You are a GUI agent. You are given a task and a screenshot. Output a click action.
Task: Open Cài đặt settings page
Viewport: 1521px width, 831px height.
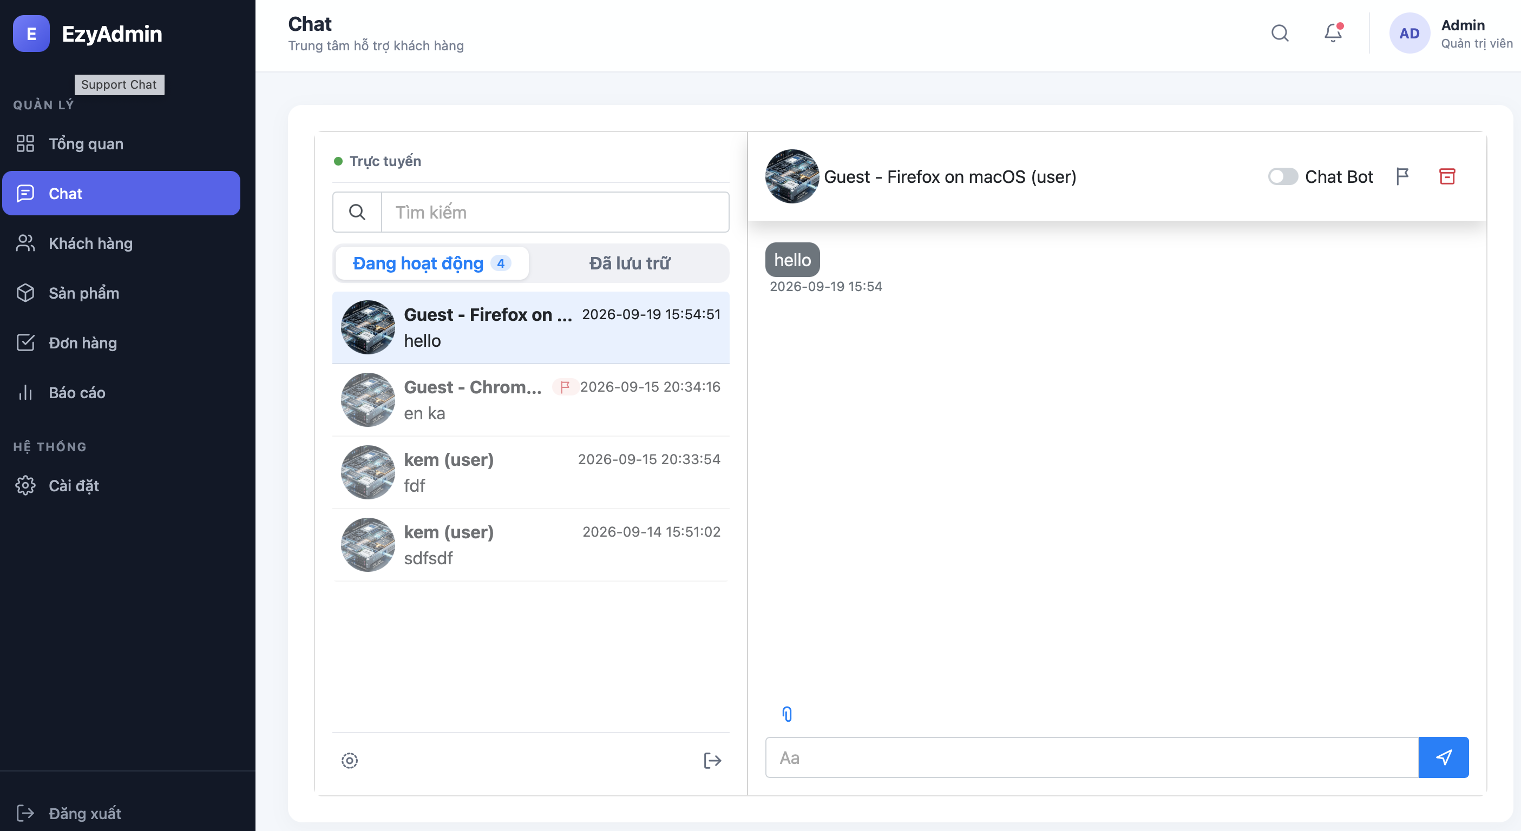coord(122,485)
